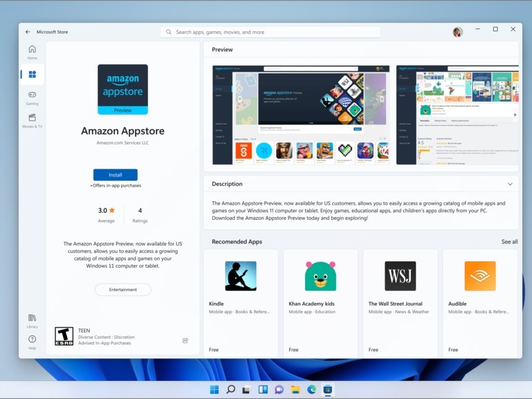Click Khan Academy kids title text
Image resolution: width=532 pixels, height=399 pixels.
click(x=311, y=304)
